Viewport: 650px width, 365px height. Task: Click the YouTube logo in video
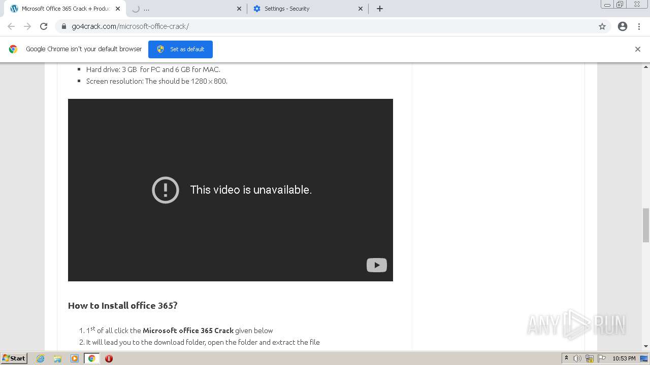click(377, 265)
